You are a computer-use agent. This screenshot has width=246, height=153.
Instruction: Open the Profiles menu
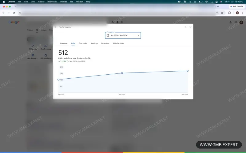(x=64, y=2)
